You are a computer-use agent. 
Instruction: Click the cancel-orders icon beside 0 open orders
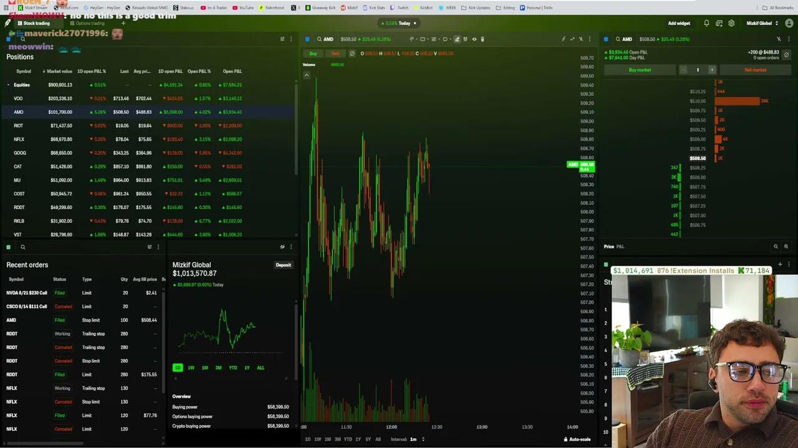coord(786,55)
